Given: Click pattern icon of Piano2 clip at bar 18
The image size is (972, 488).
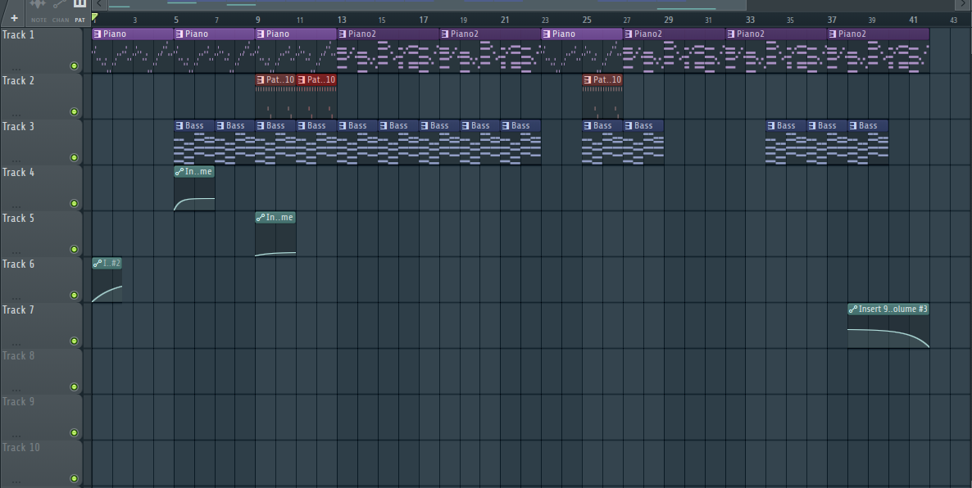Looking at the screenshot, I should click(444, 34).
